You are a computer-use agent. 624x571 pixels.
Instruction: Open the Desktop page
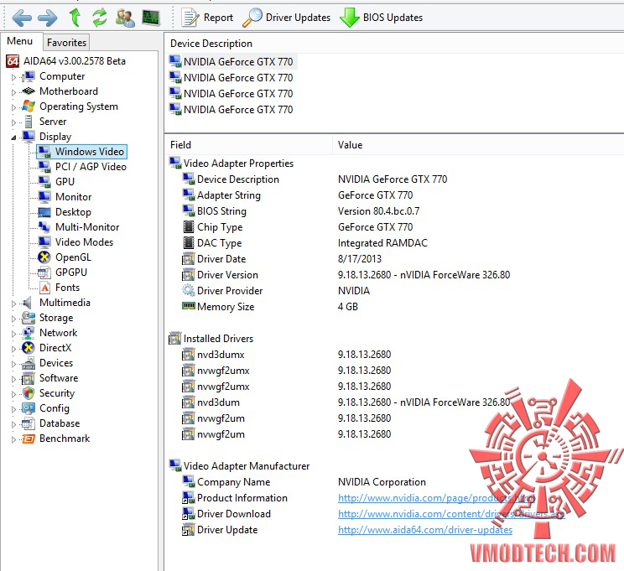coord(65,212)
